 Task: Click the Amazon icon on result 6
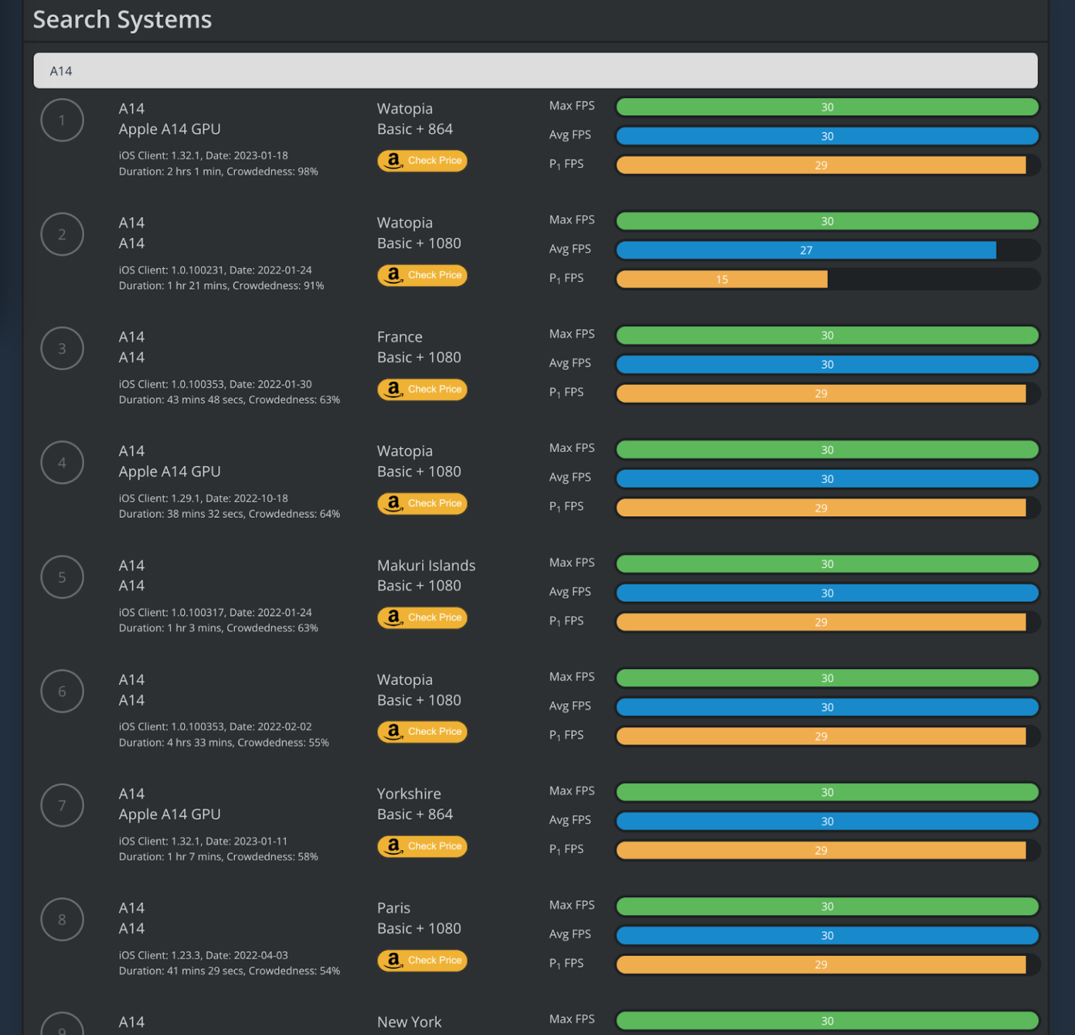pyautogui.click(x=393, y=731)
